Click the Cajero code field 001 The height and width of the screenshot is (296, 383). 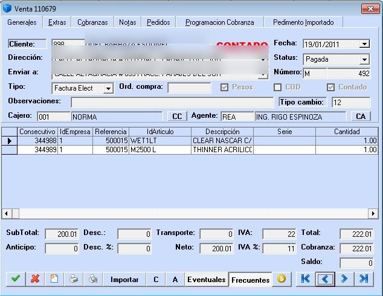point(54,117)
